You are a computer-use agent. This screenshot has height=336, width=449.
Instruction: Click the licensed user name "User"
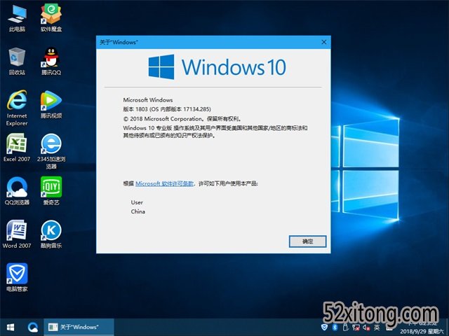[x=137, y=202]
